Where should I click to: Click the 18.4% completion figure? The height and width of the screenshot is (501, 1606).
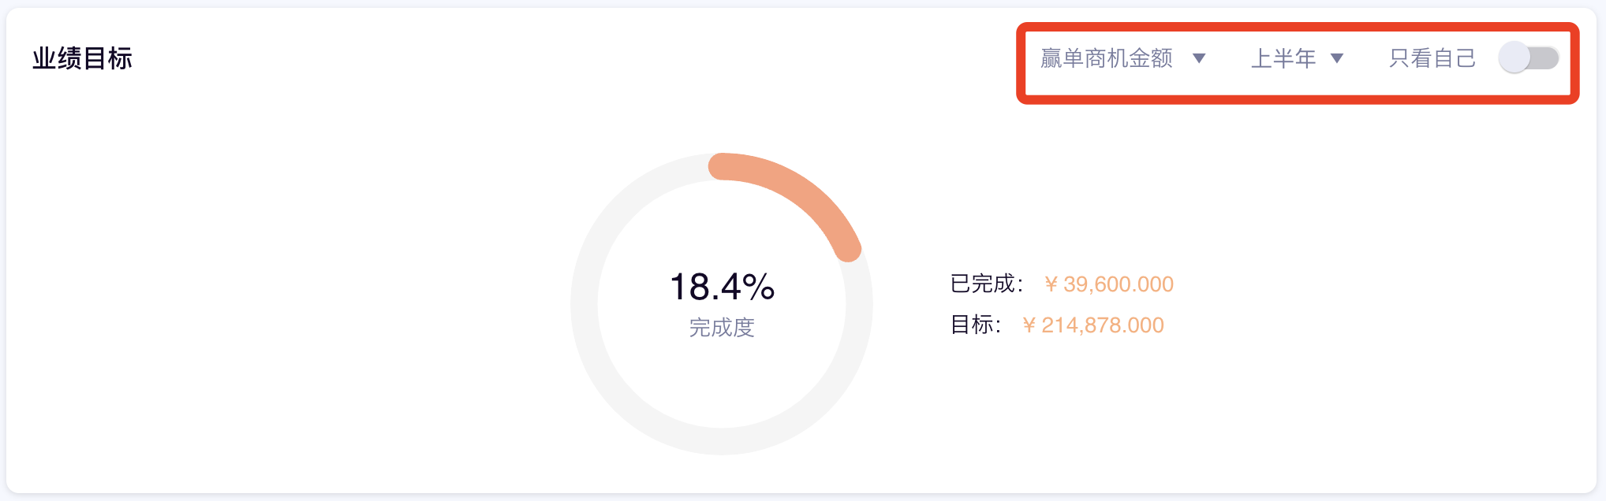click(722, 287)
